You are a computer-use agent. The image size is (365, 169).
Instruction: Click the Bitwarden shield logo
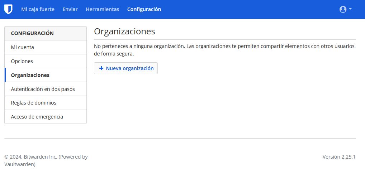point(8,9)
